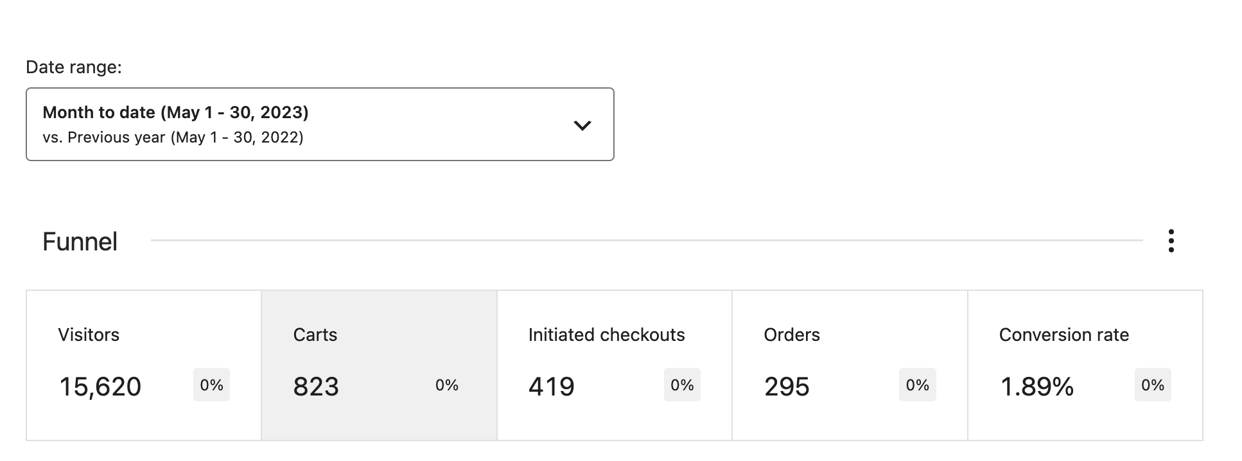Click the Conversion rate 0% badge

[x=1153, y=385]
